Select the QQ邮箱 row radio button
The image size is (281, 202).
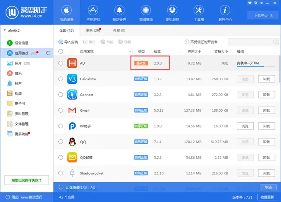tap(61, 158)
